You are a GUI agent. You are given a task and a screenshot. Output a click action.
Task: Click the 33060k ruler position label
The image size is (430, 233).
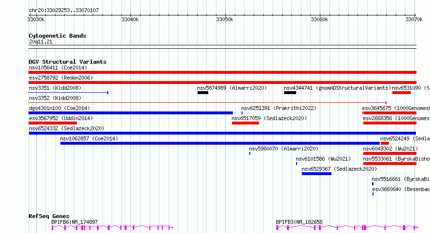point(319,19)
